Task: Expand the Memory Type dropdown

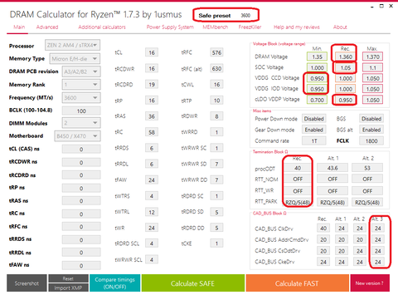Action: [x=75, y=59]
